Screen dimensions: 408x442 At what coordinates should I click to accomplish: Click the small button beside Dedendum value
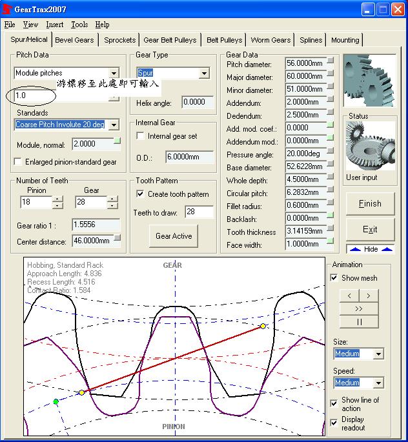pos(330,112)
